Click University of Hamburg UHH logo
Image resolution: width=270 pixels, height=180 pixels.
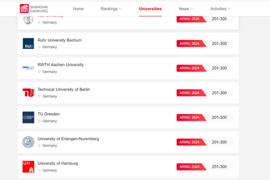tap(28, 167)
